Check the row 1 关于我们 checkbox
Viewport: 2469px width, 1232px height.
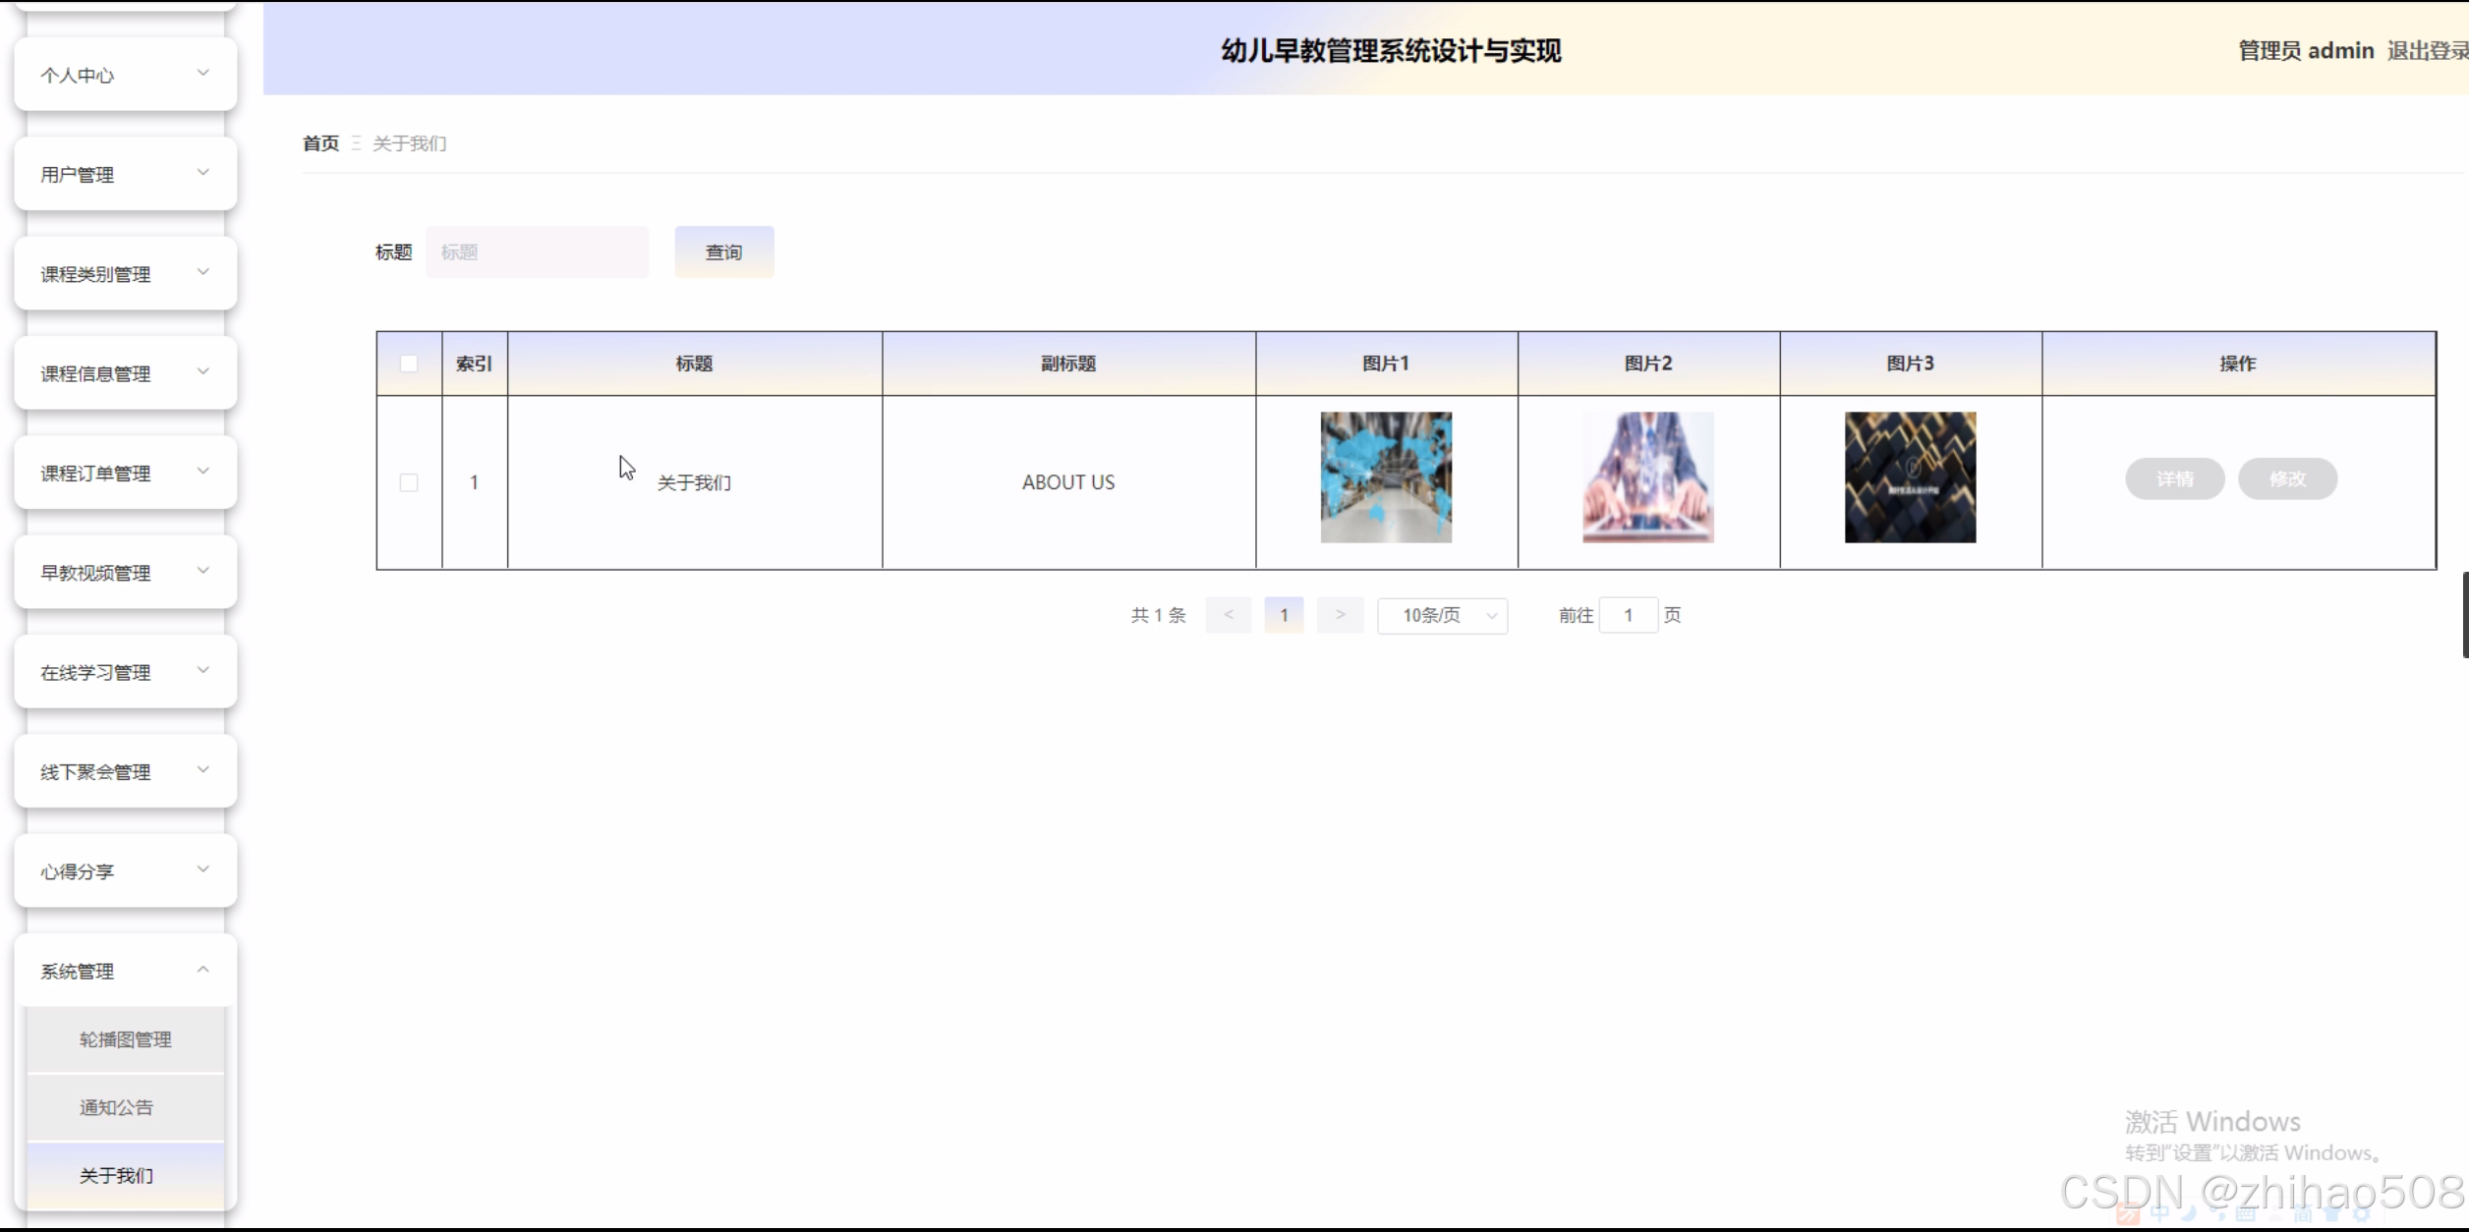(409, 482)
